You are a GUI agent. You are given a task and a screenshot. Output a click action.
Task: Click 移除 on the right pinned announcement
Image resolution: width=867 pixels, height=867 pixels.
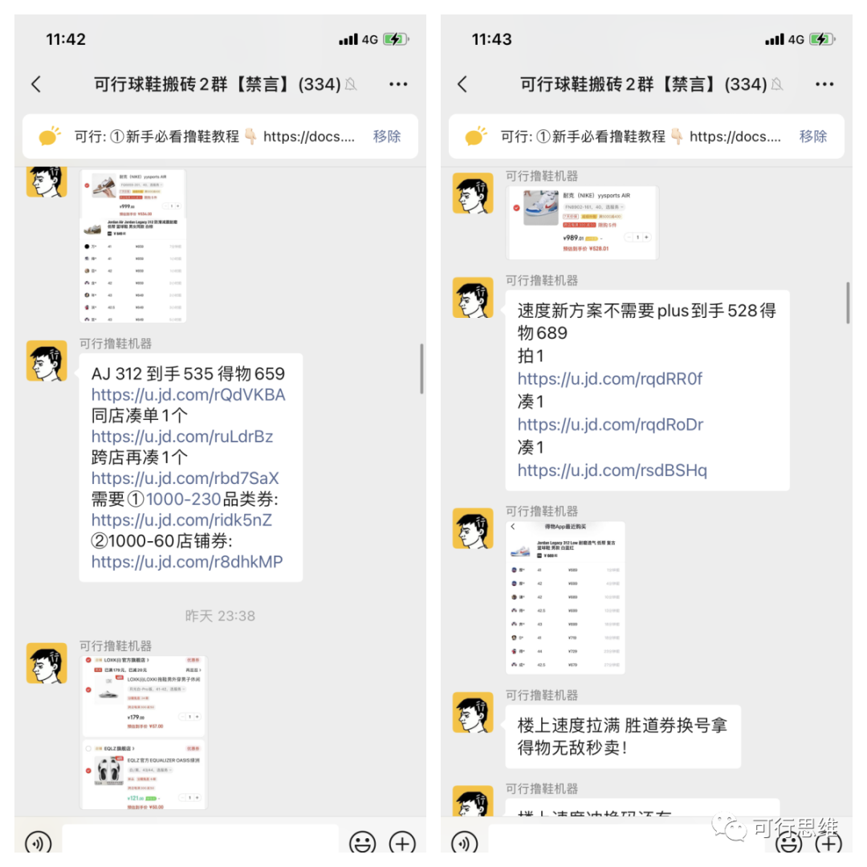pos(812,136)
